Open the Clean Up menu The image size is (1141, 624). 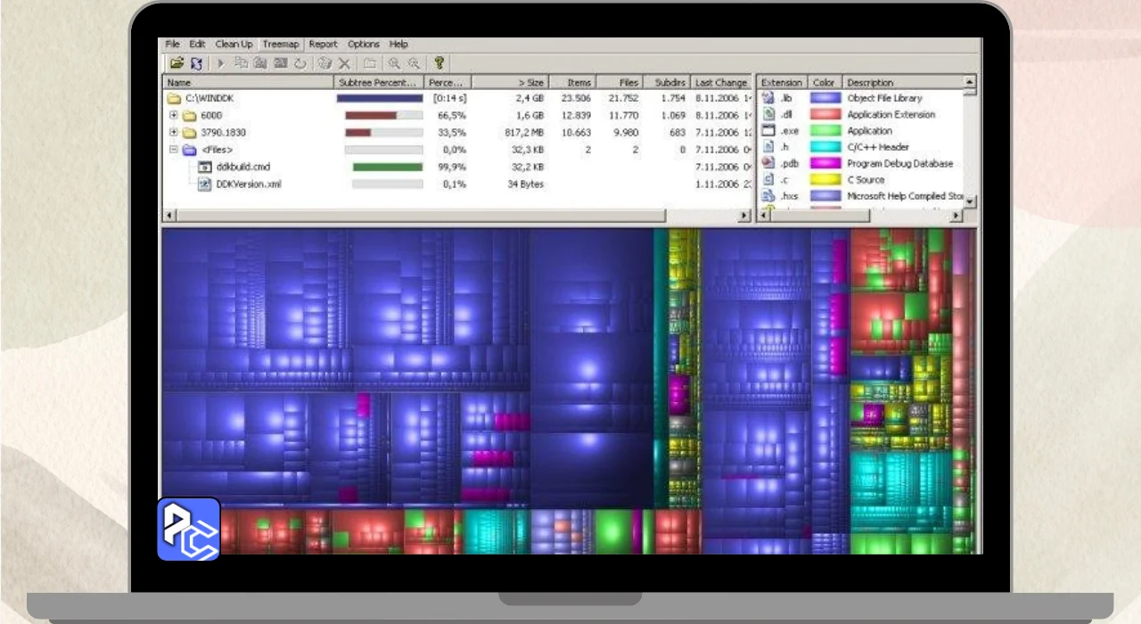tap(234, 44)
